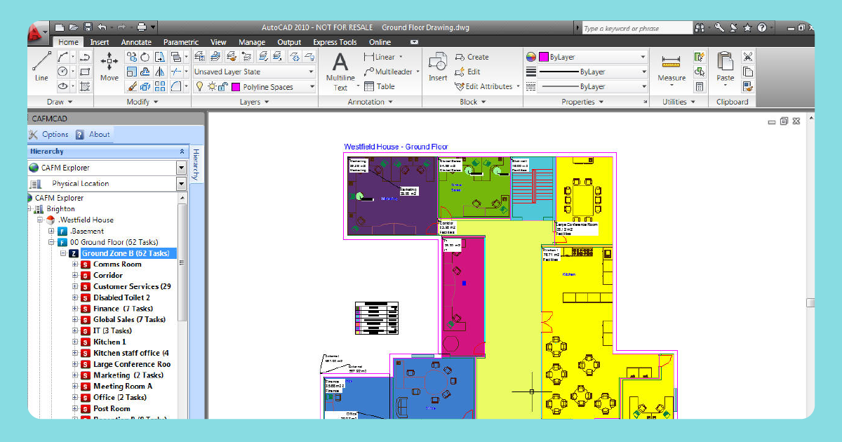Click the Open file icon
The image size is (842, 442).
click(74, 27)
